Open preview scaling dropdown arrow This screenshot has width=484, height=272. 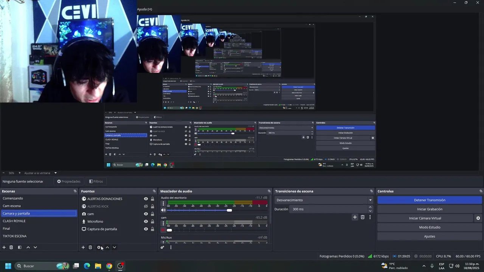click(x=55, y=173)
